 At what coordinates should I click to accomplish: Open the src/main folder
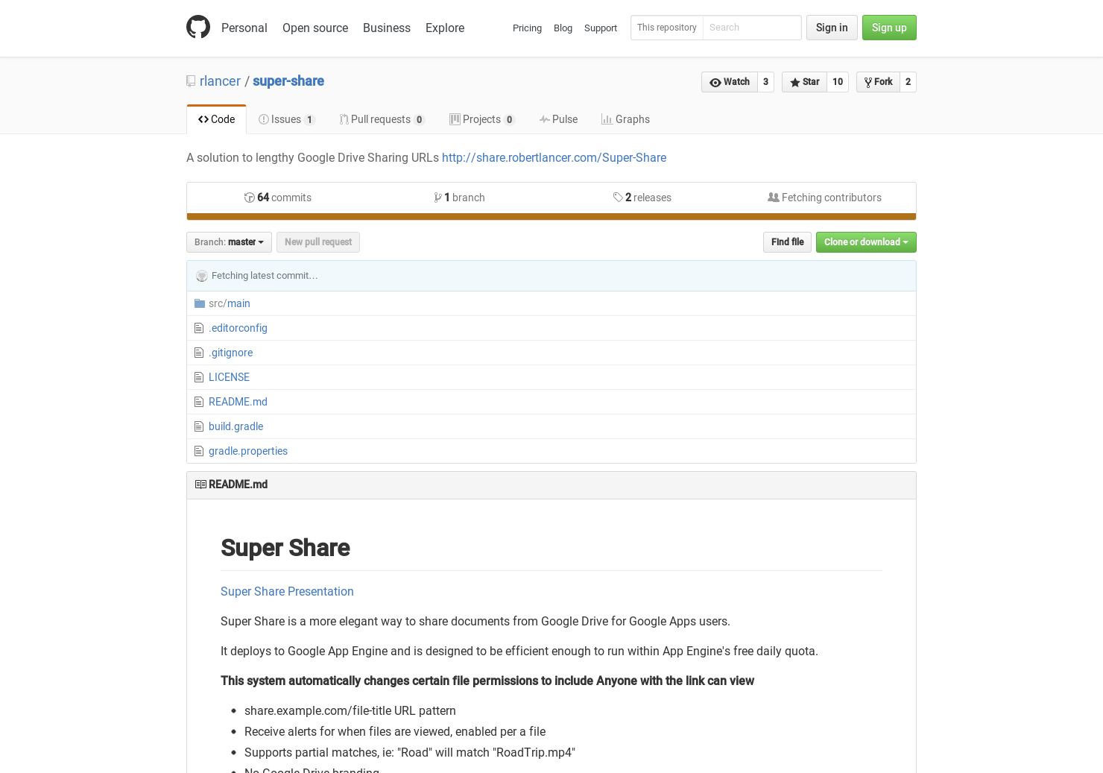(230, 303)
